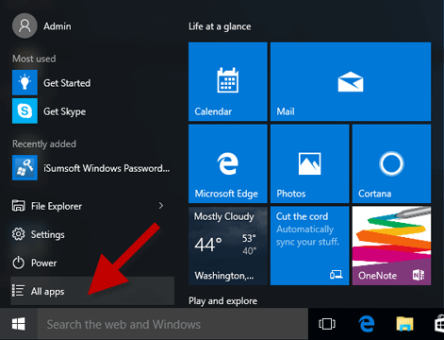Select the Settings label

coord(48,234)
